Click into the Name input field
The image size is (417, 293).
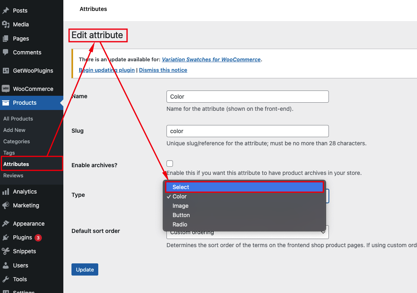coord(248,97)
